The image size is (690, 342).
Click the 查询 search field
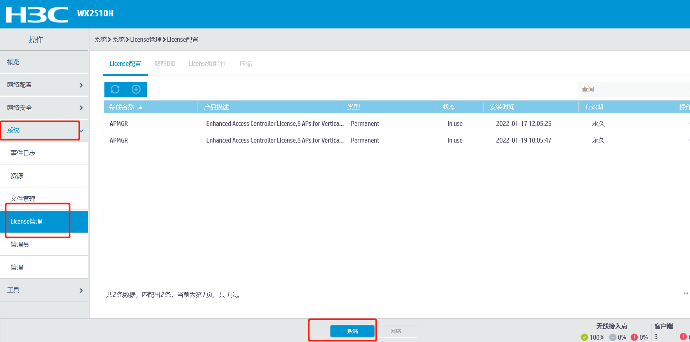[x=634, y=89]
